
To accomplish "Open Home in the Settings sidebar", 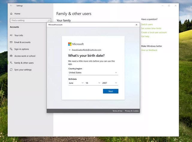I will 17,14.
